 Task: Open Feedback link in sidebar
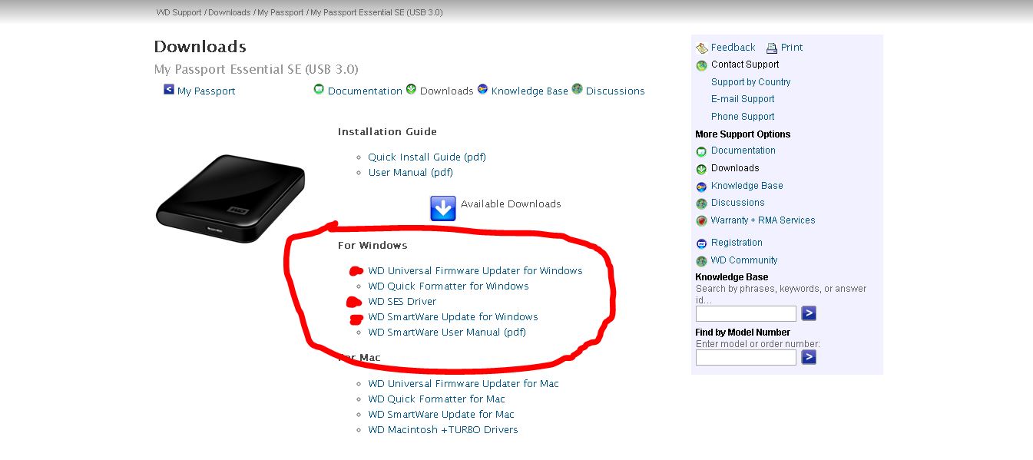[x=733, y=47]
